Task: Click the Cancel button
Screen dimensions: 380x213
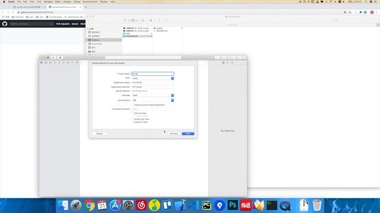Action: pyautogui.click(x=99, y=134)
